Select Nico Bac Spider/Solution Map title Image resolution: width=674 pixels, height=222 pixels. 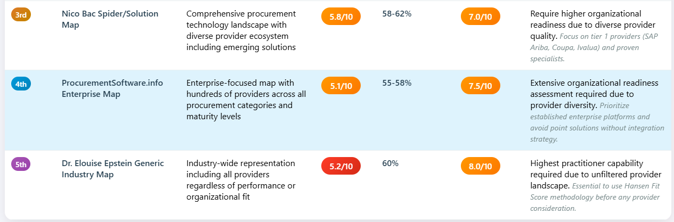(x=110, y=19)
